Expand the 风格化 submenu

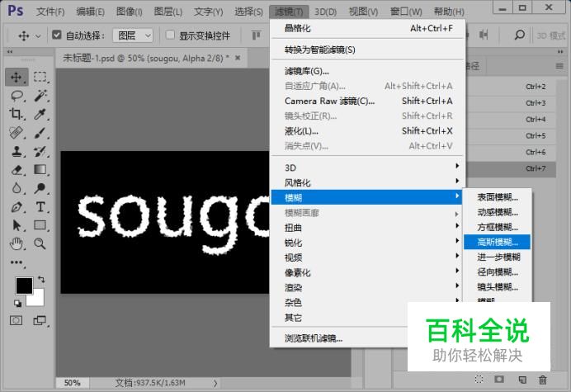(368, 182)
